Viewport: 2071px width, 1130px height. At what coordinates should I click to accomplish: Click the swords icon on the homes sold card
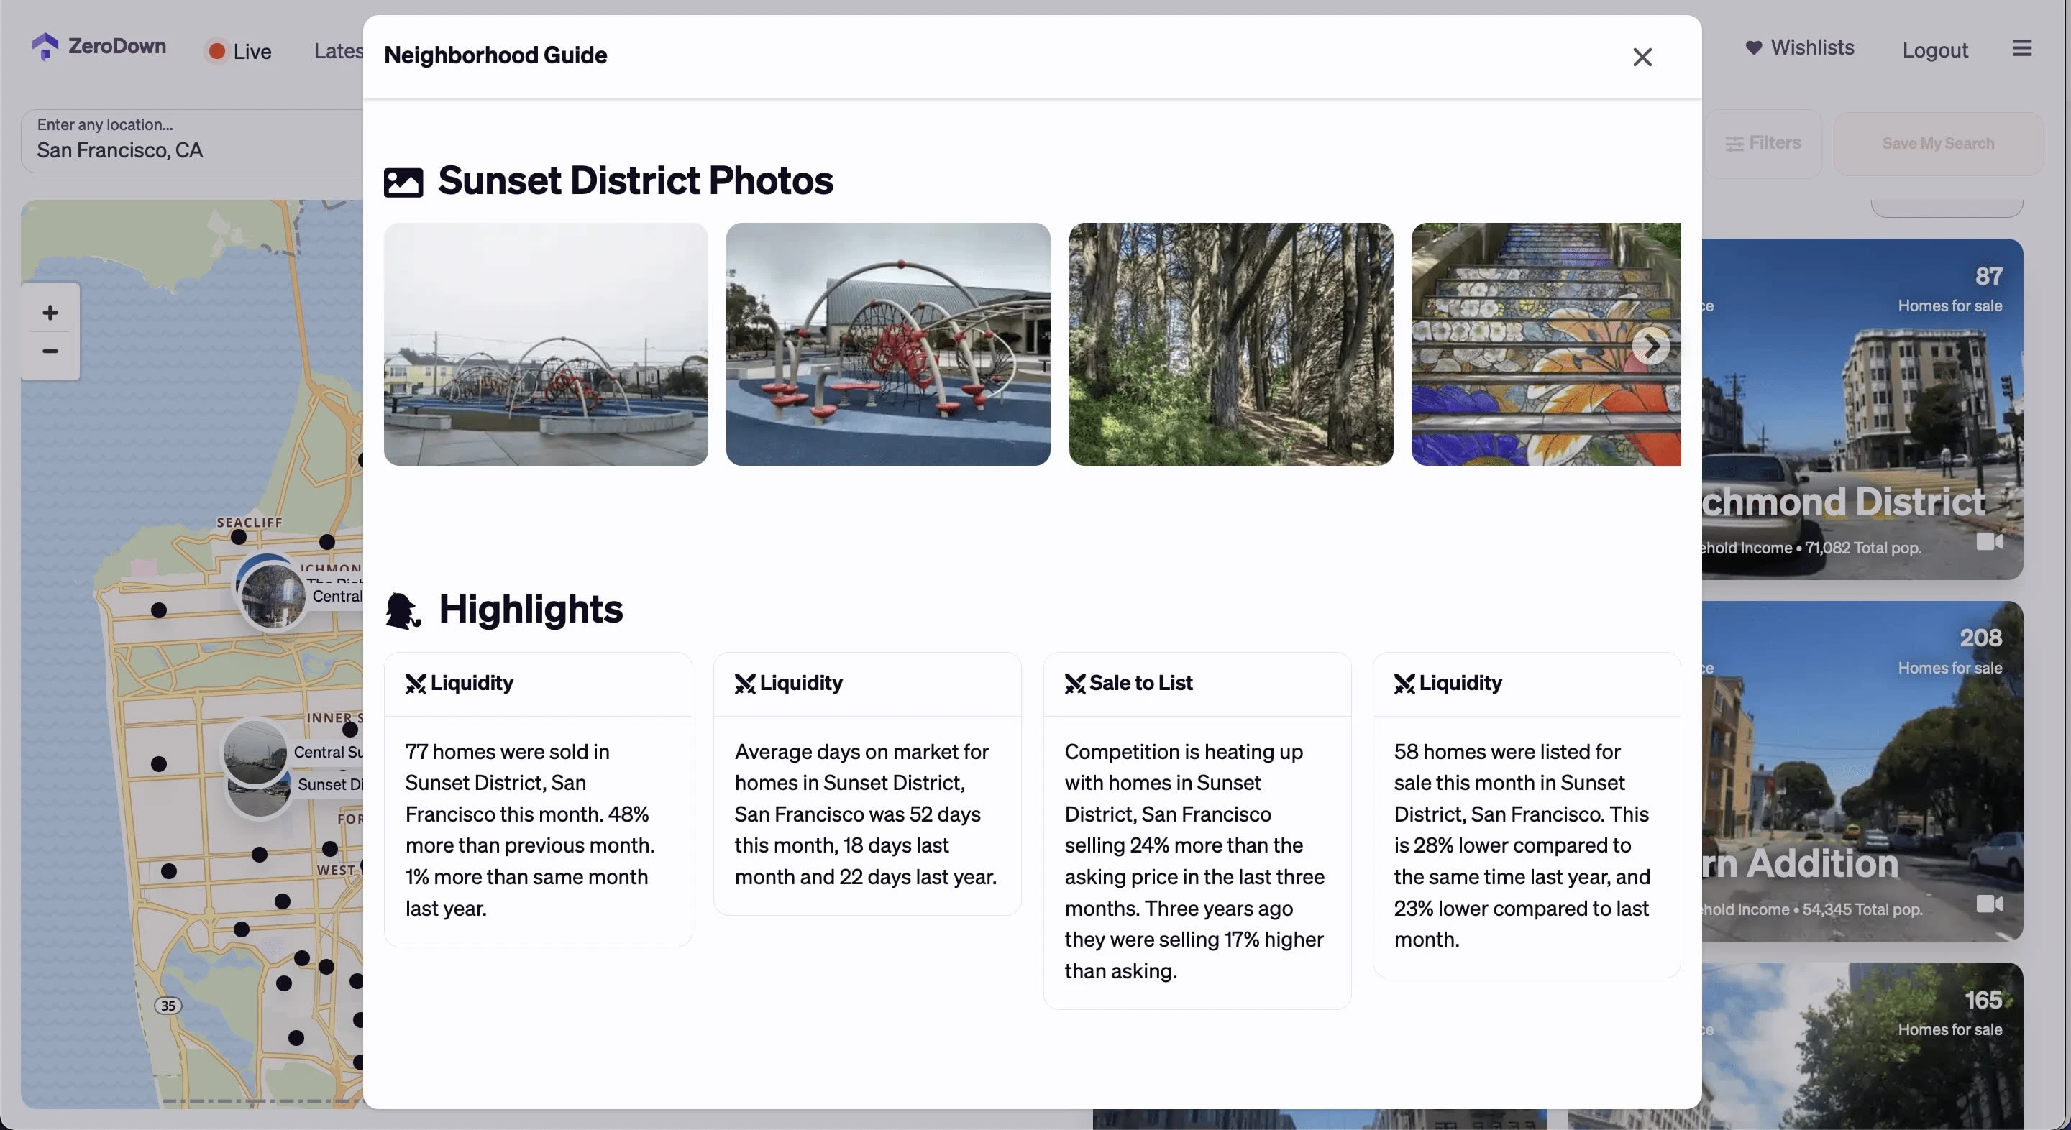pyautogui.click(x=416, y=684)
